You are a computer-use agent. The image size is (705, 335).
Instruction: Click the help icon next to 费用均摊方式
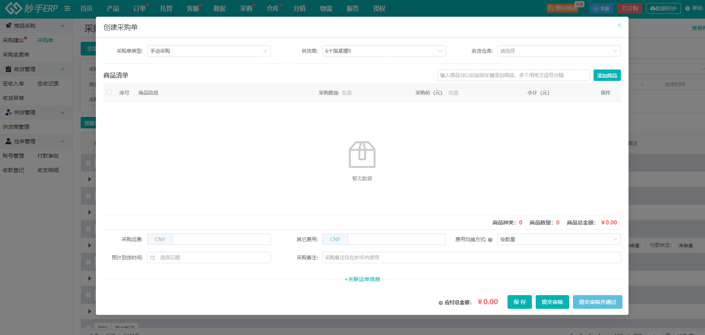490,240
